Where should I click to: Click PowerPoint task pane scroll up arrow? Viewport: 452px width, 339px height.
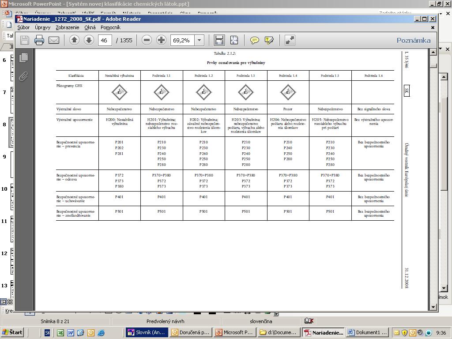444,77
